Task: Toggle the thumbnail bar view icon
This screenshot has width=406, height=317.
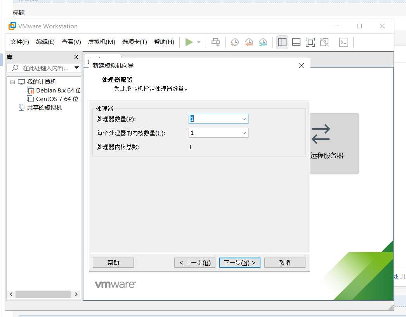Action: click(296, 42)
